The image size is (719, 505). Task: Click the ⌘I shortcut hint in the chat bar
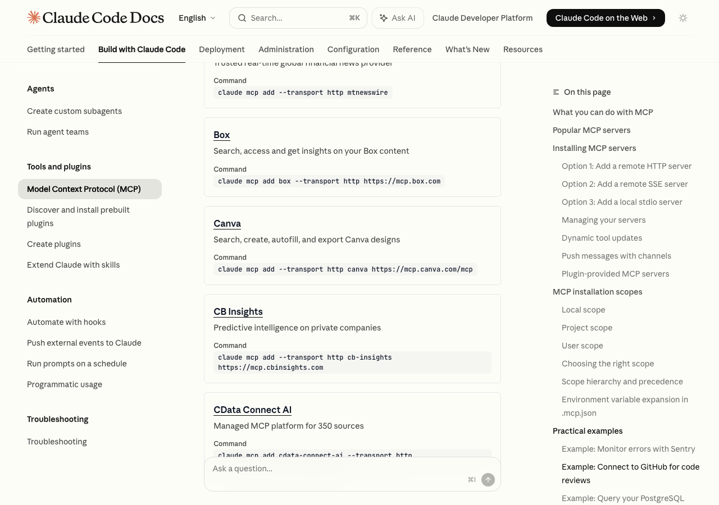(x=471, y=480)
